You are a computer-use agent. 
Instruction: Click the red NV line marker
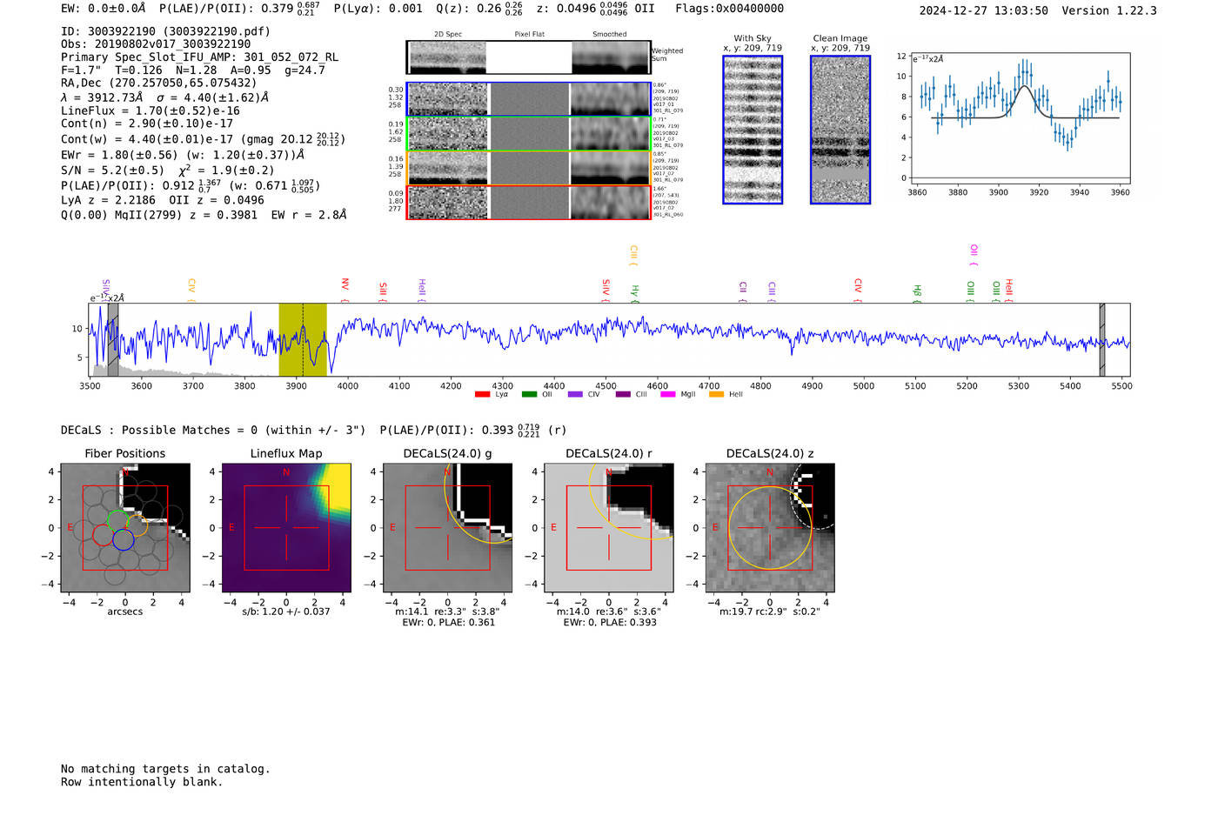coord(345,290)
